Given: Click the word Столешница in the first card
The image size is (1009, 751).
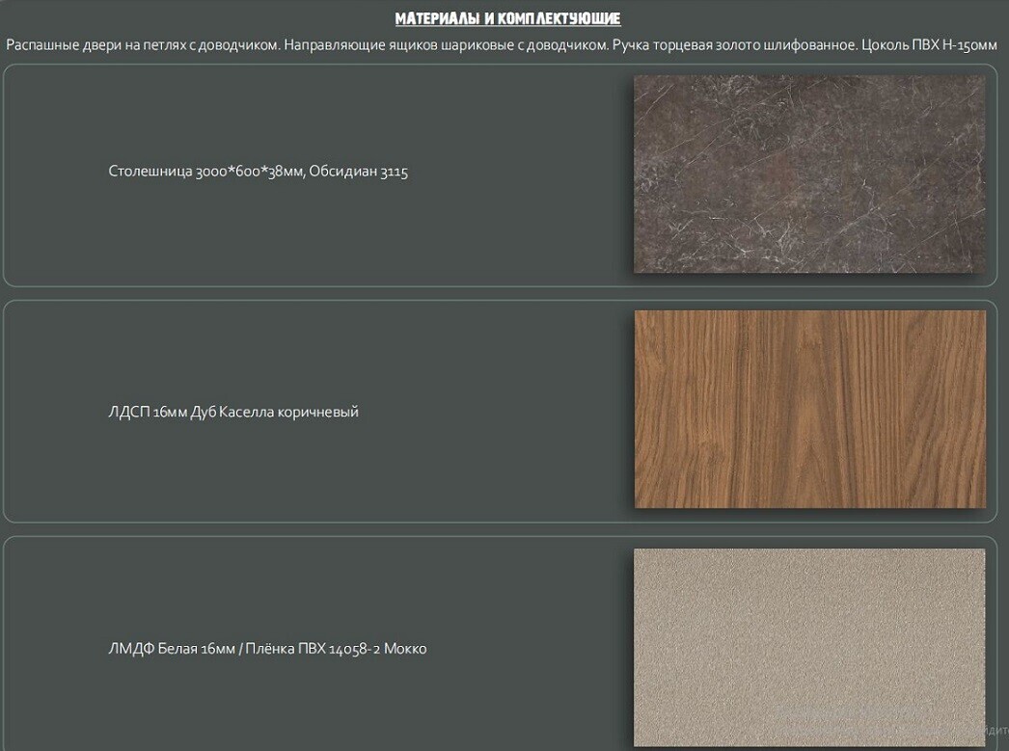Looking at the screenshot, I should tap(150, 173).
